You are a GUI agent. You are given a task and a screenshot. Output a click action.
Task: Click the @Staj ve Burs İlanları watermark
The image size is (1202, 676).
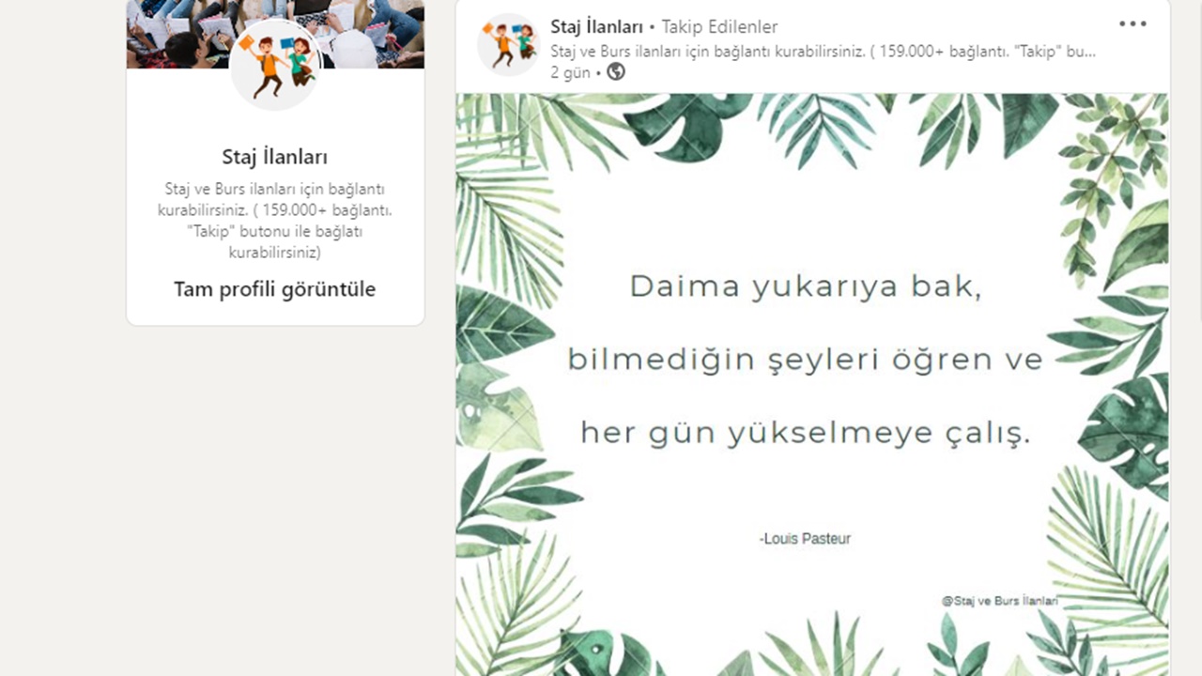click(1000, 601)
